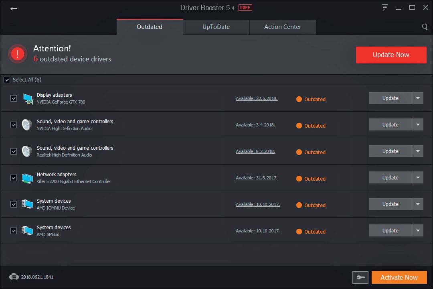Uncheck the NVIDIA GeForce GTX 780 checkbox
The height and width of the screenshot is (289, 433).
pos(14,98)
